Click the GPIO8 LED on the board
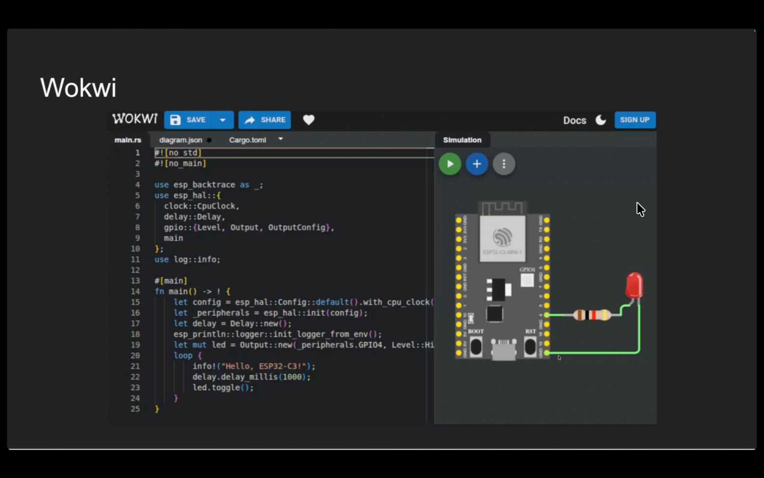764x478 pixels. pos(527,280)
